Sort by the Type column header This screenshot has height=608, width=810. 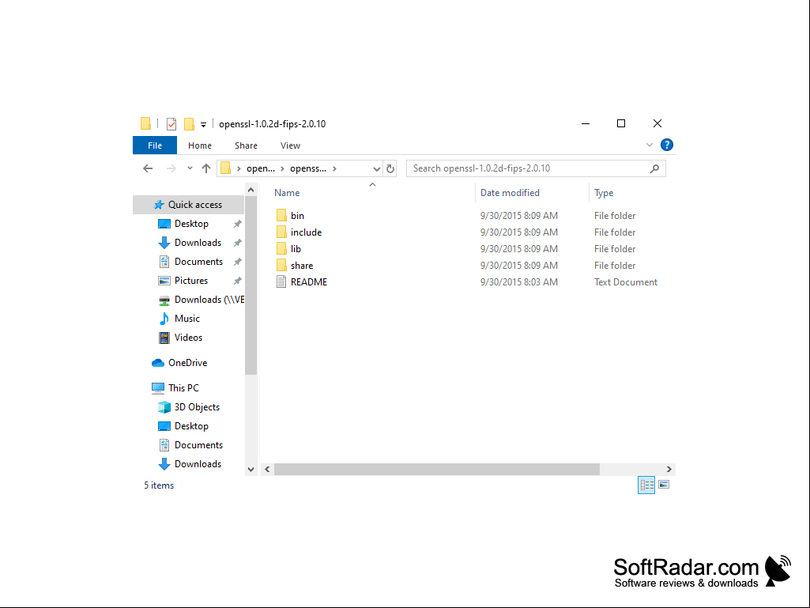604,192
